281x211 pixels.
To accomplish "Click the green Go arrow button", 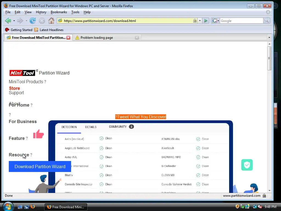I will click(206, 21).
